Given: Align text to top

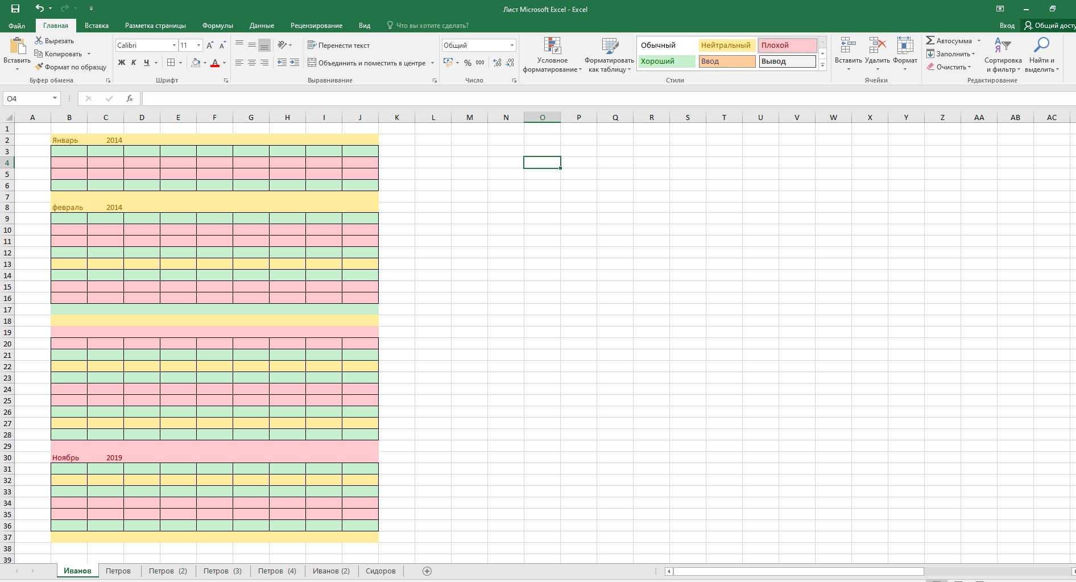Looking at the screenshot, I should click(239, 45).
